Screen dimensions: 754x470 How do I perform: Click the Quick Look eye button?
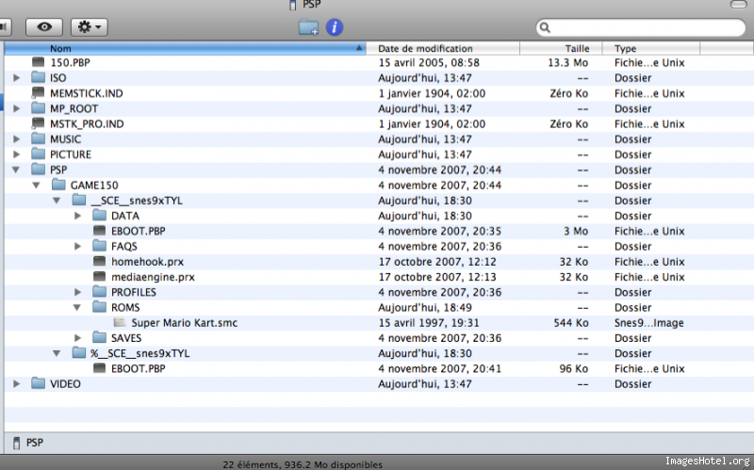click(x=44, y=27)
